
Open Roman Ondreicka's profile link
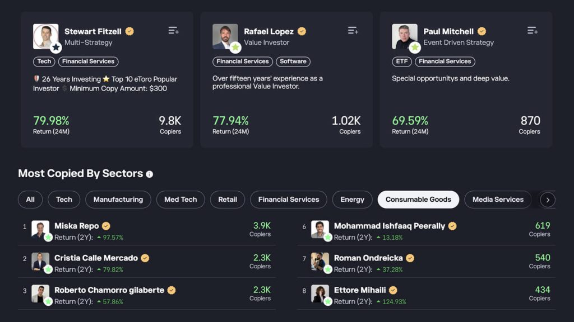click(368, 258)
